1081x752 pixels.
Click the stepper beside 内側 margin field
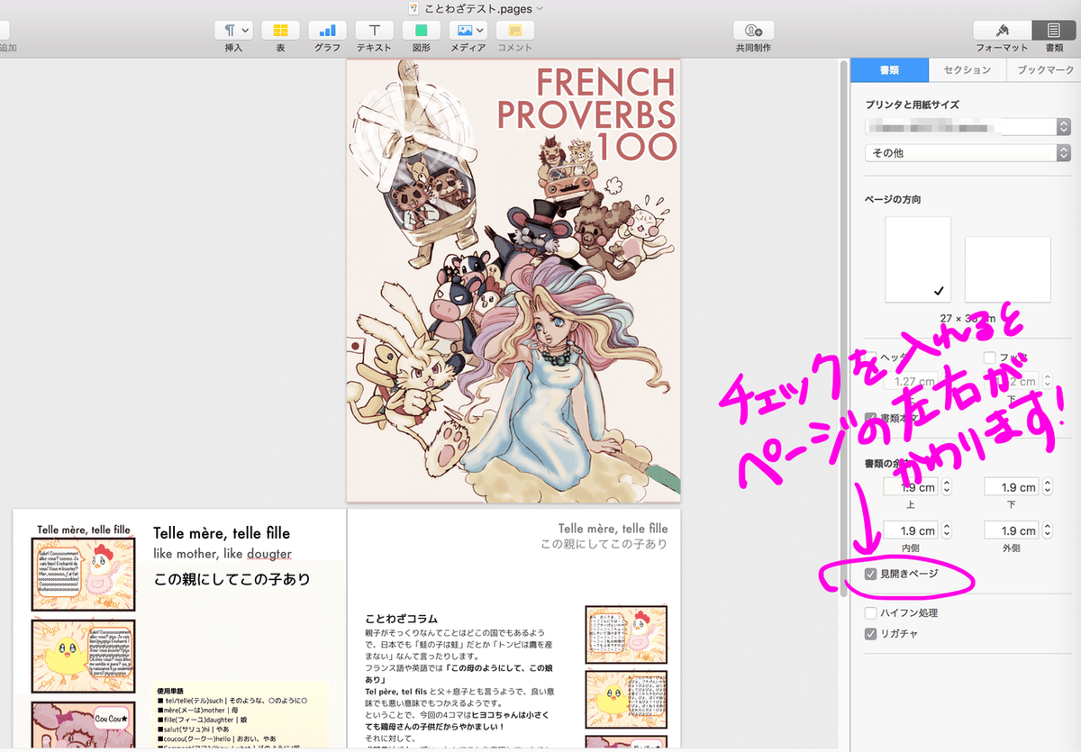pyautogui.click(x=946, y=530)
